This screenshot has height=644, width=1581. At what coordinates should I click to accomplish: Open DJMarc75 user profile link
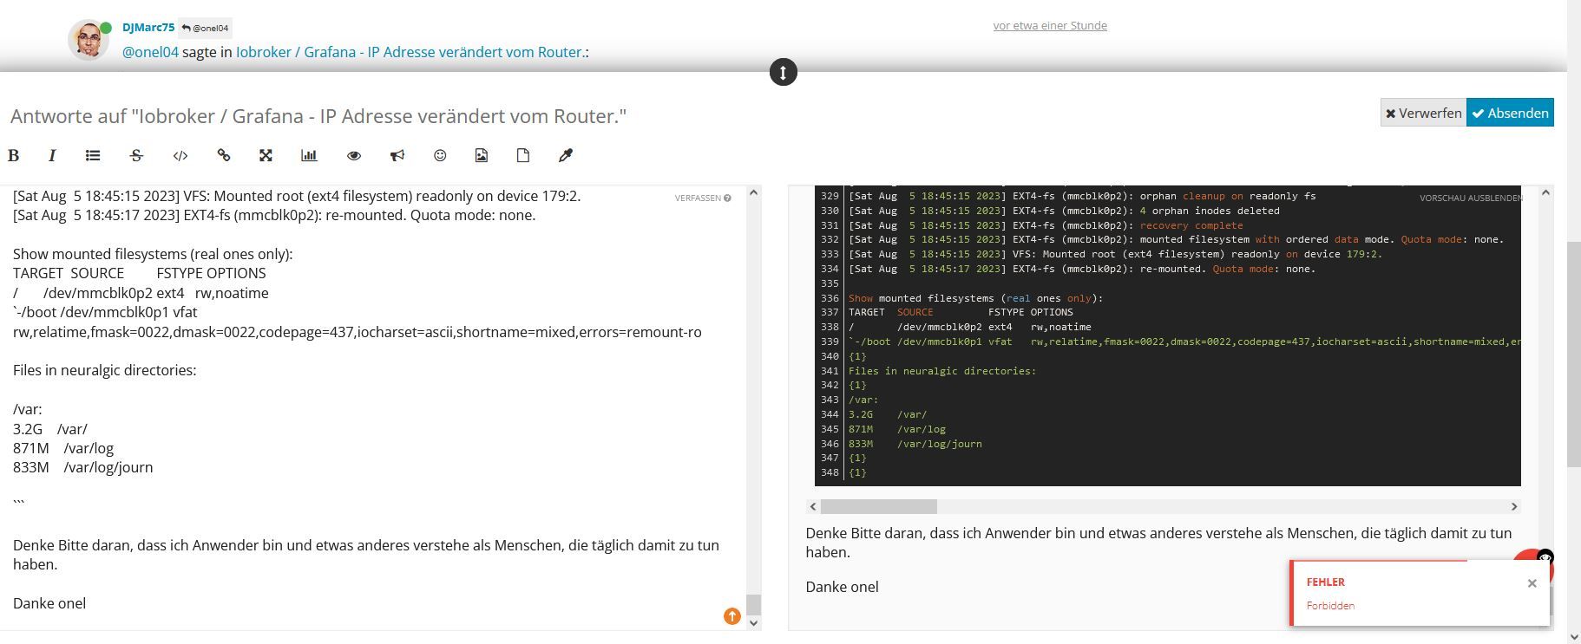click(148, 28)
